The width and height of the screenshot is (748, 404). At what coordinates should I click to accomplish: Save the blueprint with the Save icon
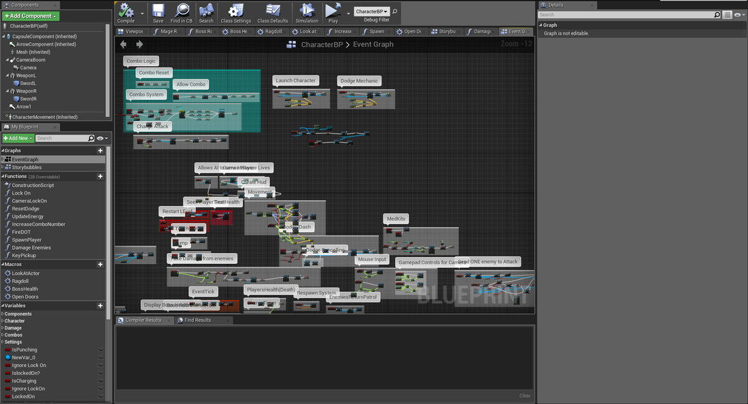158,11
